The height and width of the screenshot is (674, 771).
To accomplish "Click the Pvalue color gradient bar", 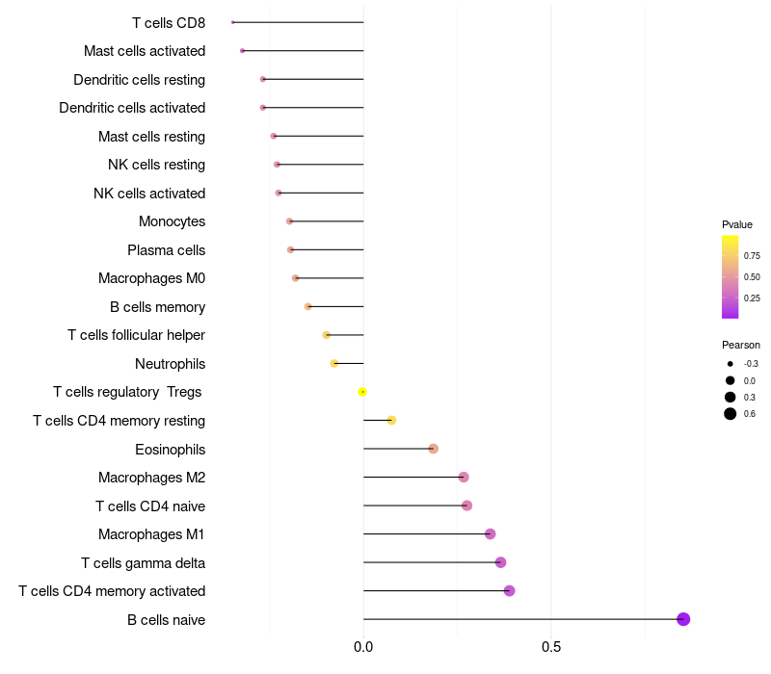I will click(x=730, y=276).
